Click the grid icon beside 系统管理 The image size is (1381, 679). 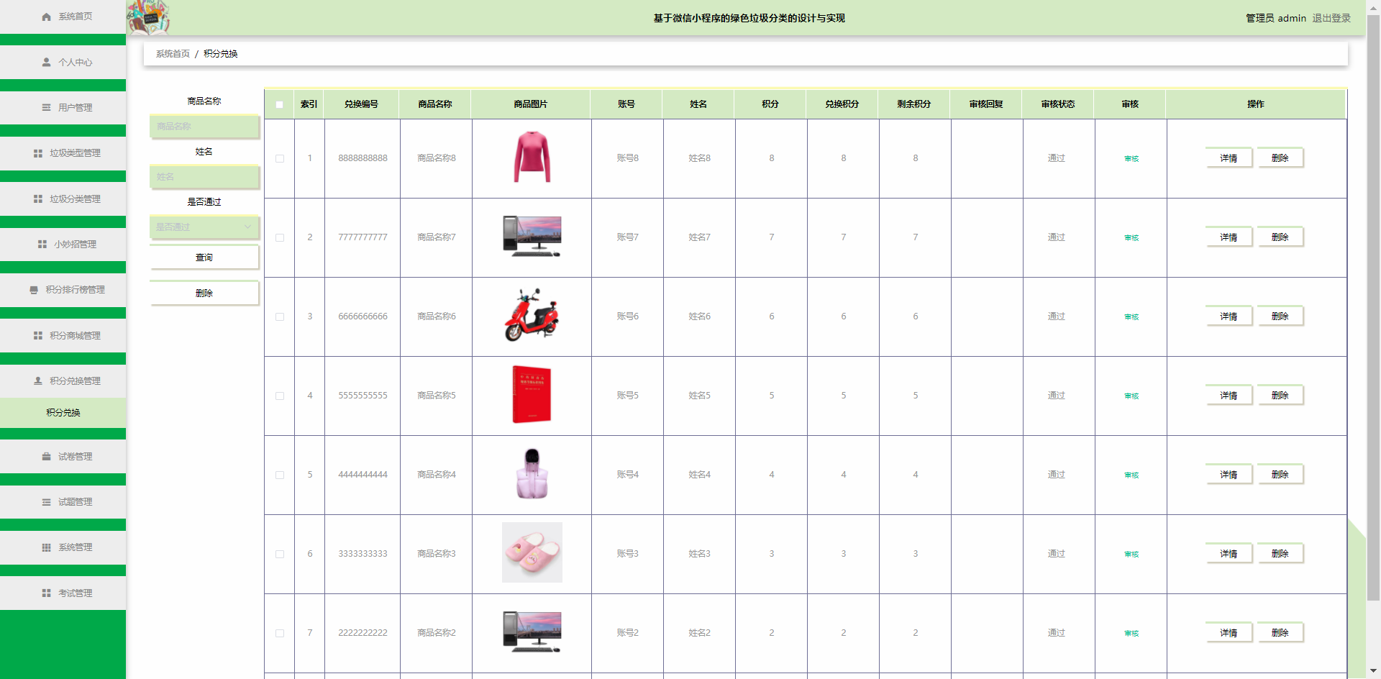pos(47,547)
